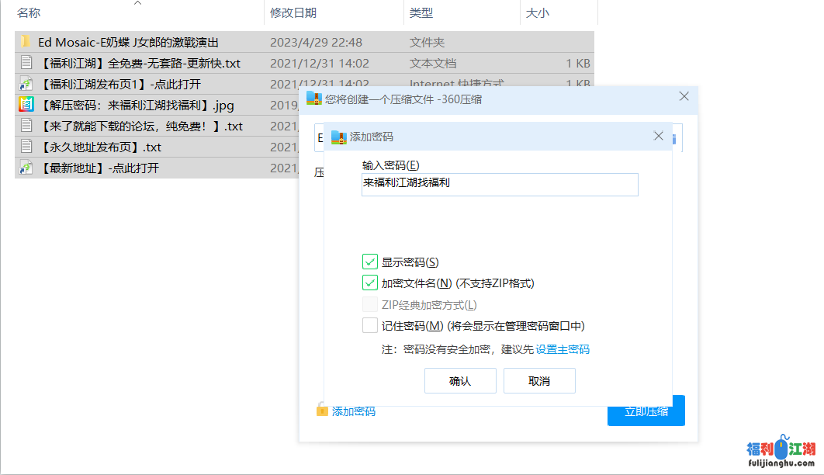Click the 360压缩 icon in 添加密码 title bar
The width and height of the screenshot is (824, 475).
tap(338, 137)
